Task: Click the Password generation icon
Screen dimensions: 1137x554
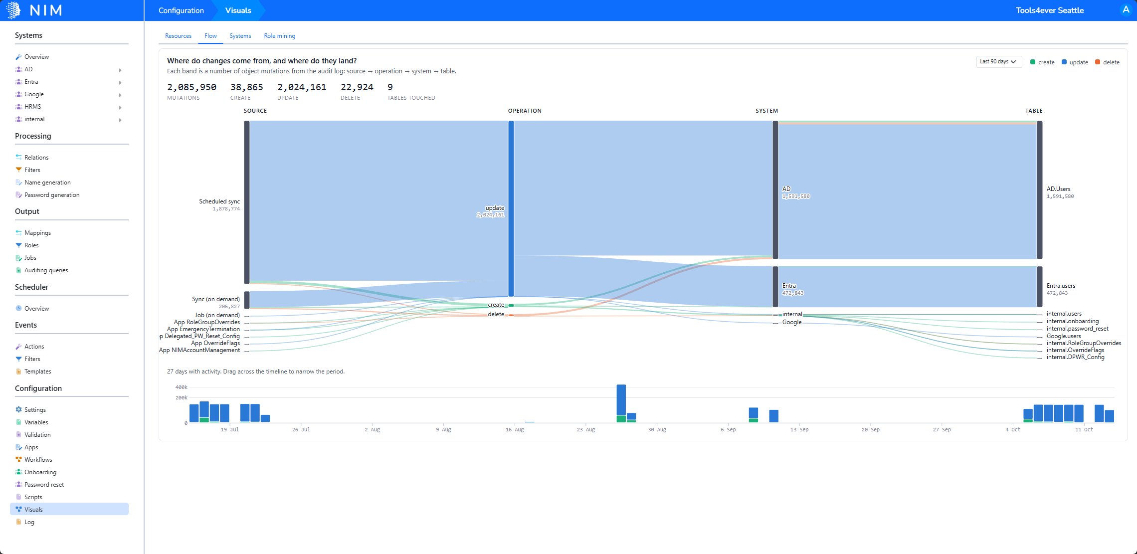Action: (18, 194)
